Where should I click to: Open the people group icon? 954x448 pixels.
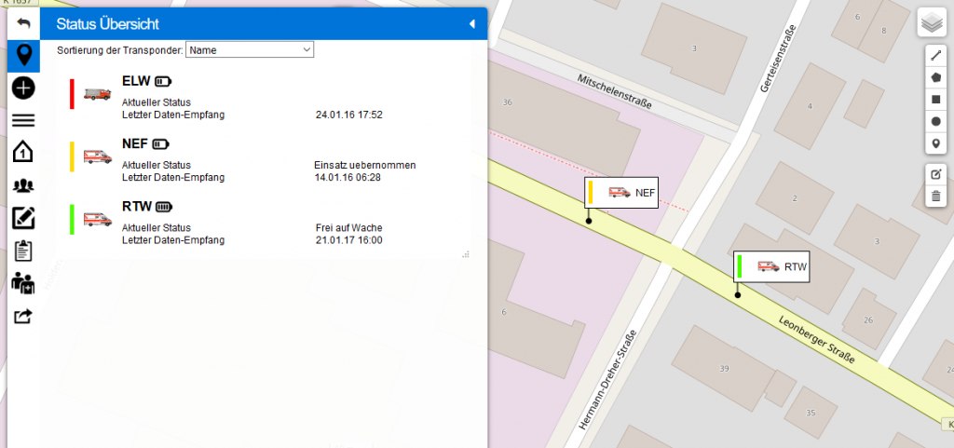coord(23,185)
